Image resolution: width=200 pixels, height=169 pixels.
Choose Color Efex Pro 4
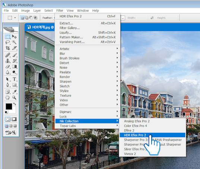[152, 126]
